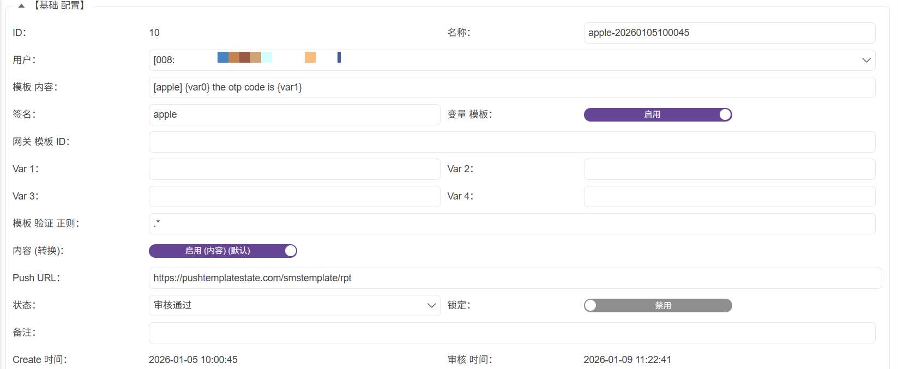Focus the Var 4 input box
Image resolution: width=898 pixels, height=369 pixels.
tap(729, 196)
